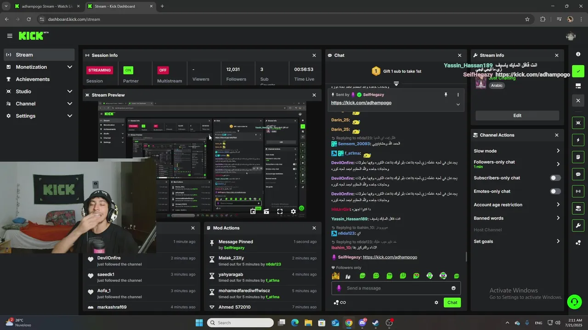Click the camera panel icon in right sidebar
Image resolution: width=588 pixels, height=330 pixels.
[578, 209]
